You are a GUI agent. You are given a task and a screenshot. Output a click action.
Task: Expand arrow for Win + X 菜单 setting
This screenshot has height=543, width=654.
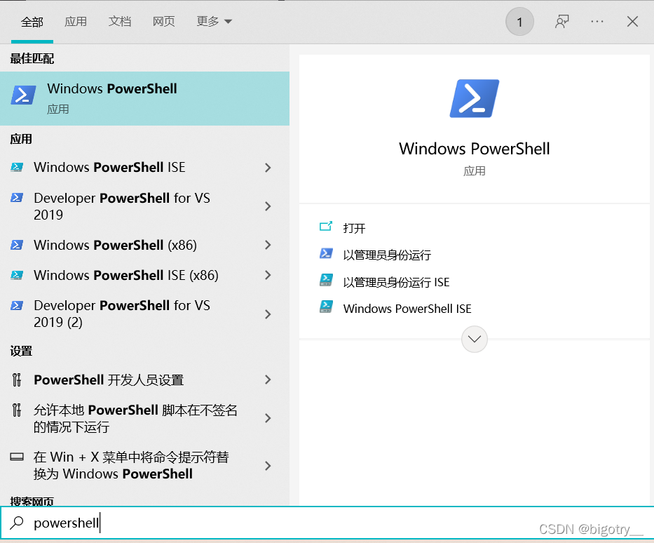pos(268,466)
